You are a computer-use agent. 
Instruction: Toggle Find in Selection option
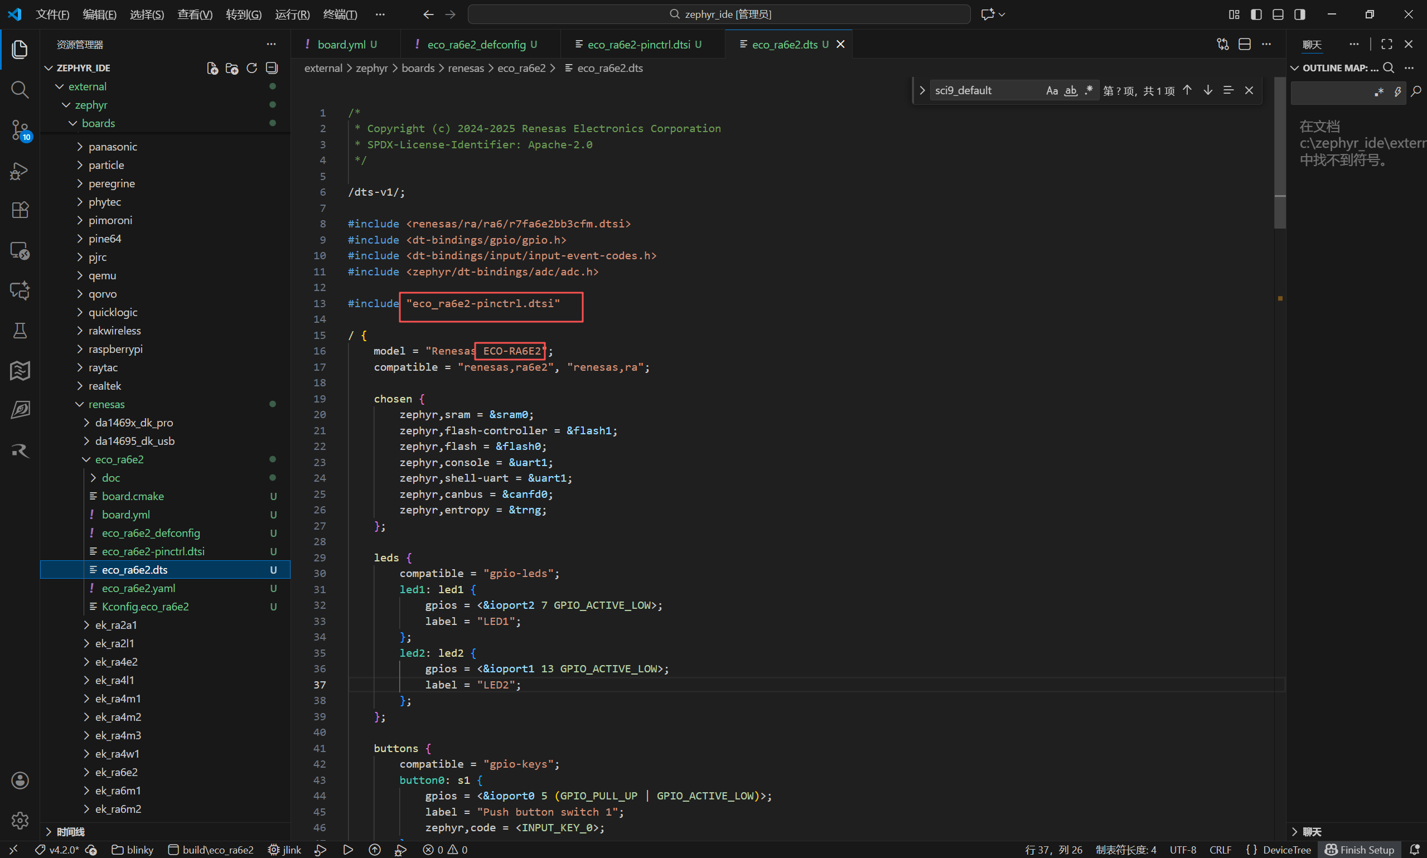(x=1228, y=90)
